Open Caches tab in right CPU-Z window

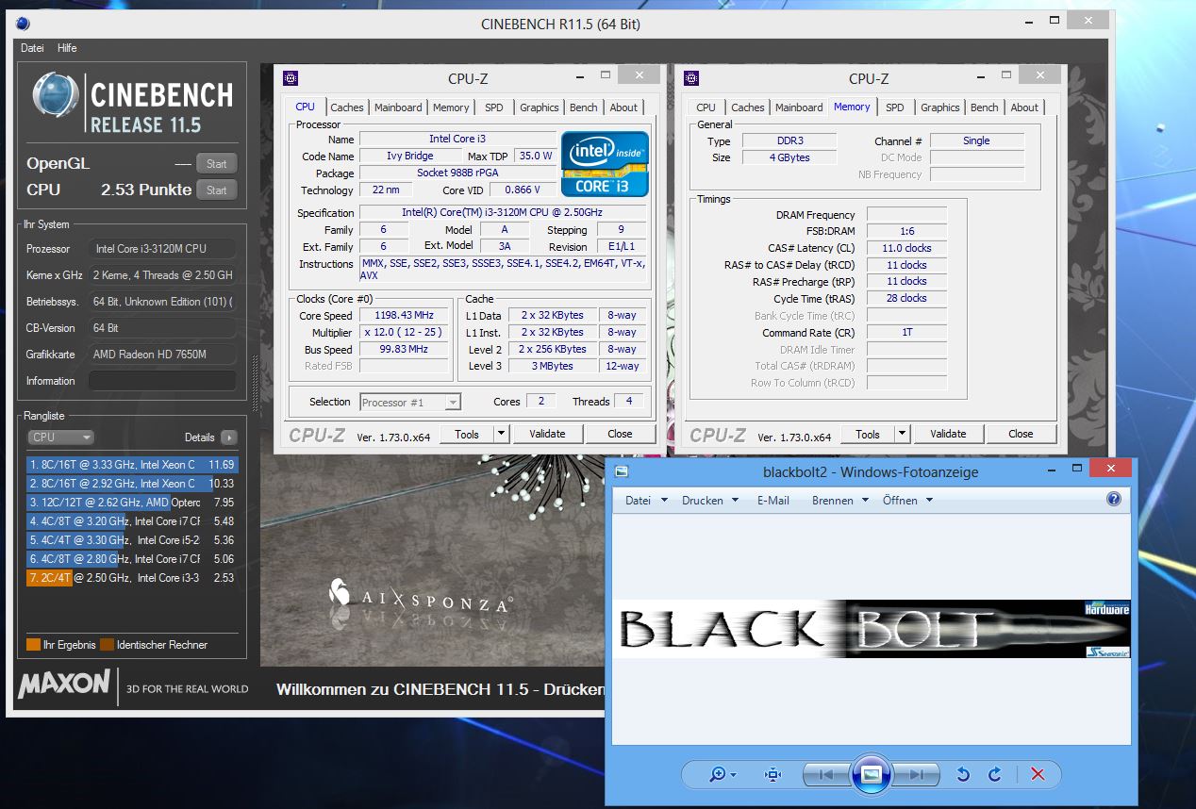(x=747, y=107)
